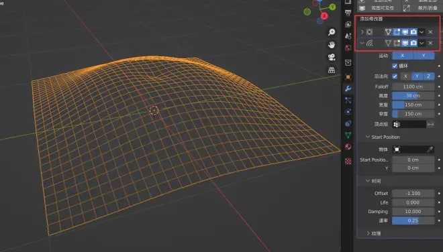The width and height of the screenshot is (443, 252).
Task: Open wave modifier dropdown options arrow
Action: pos(422,43)
